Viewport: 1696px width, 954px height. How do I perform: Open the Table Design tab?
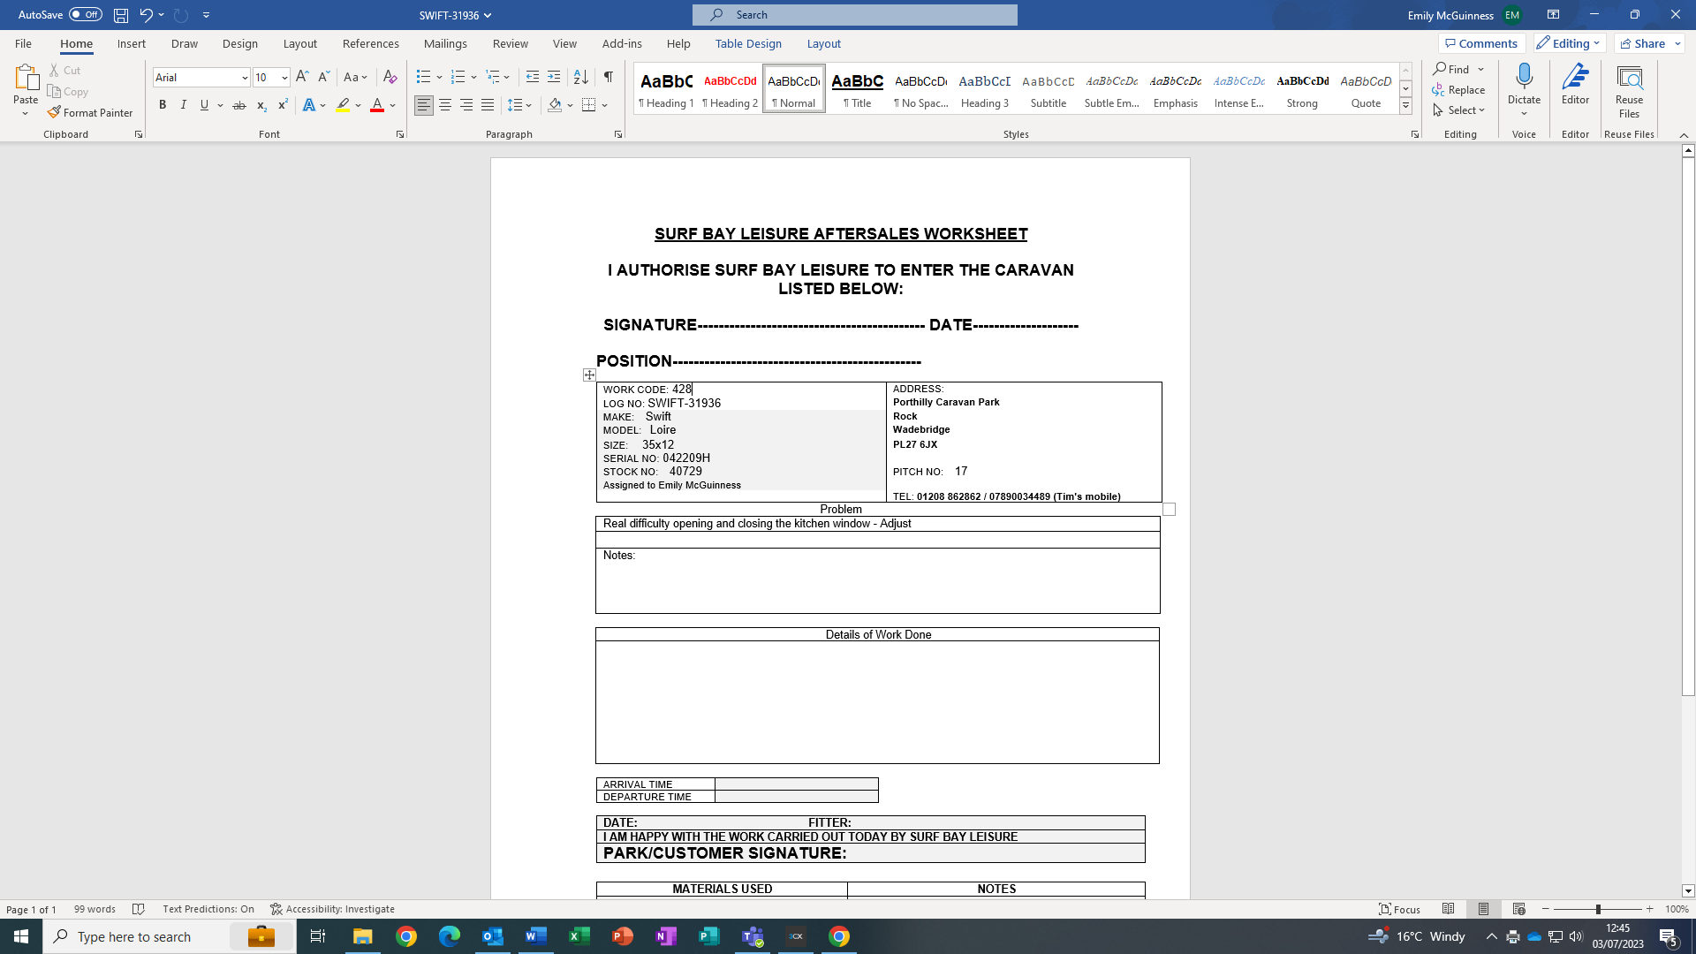pos(747,43)
